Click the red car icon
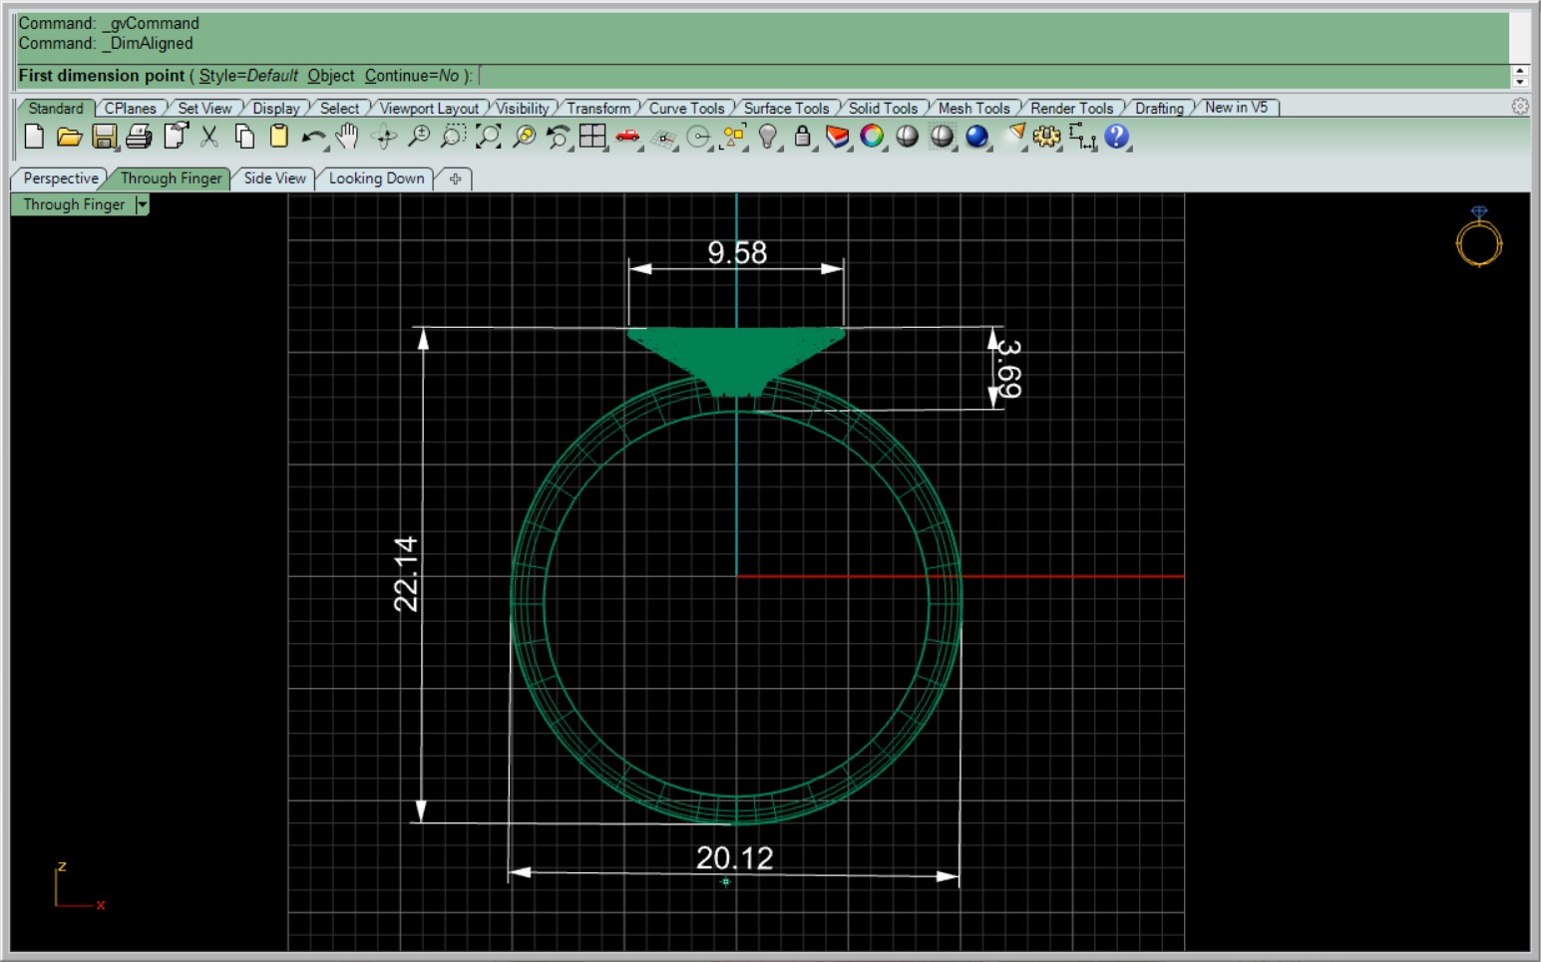 [x=627, y=137]
